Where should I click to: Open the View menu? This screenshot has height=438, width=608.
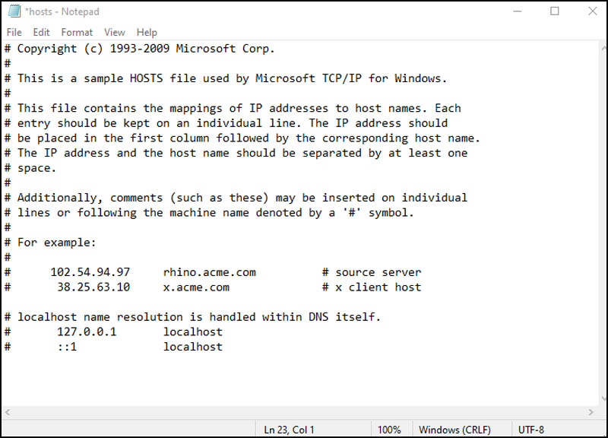tap(114, 32)
